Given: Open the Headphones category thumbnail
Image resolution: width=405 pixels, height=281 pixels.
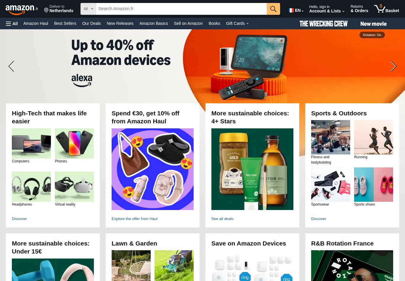Looking at the screenshot, I should pos(31,187).
